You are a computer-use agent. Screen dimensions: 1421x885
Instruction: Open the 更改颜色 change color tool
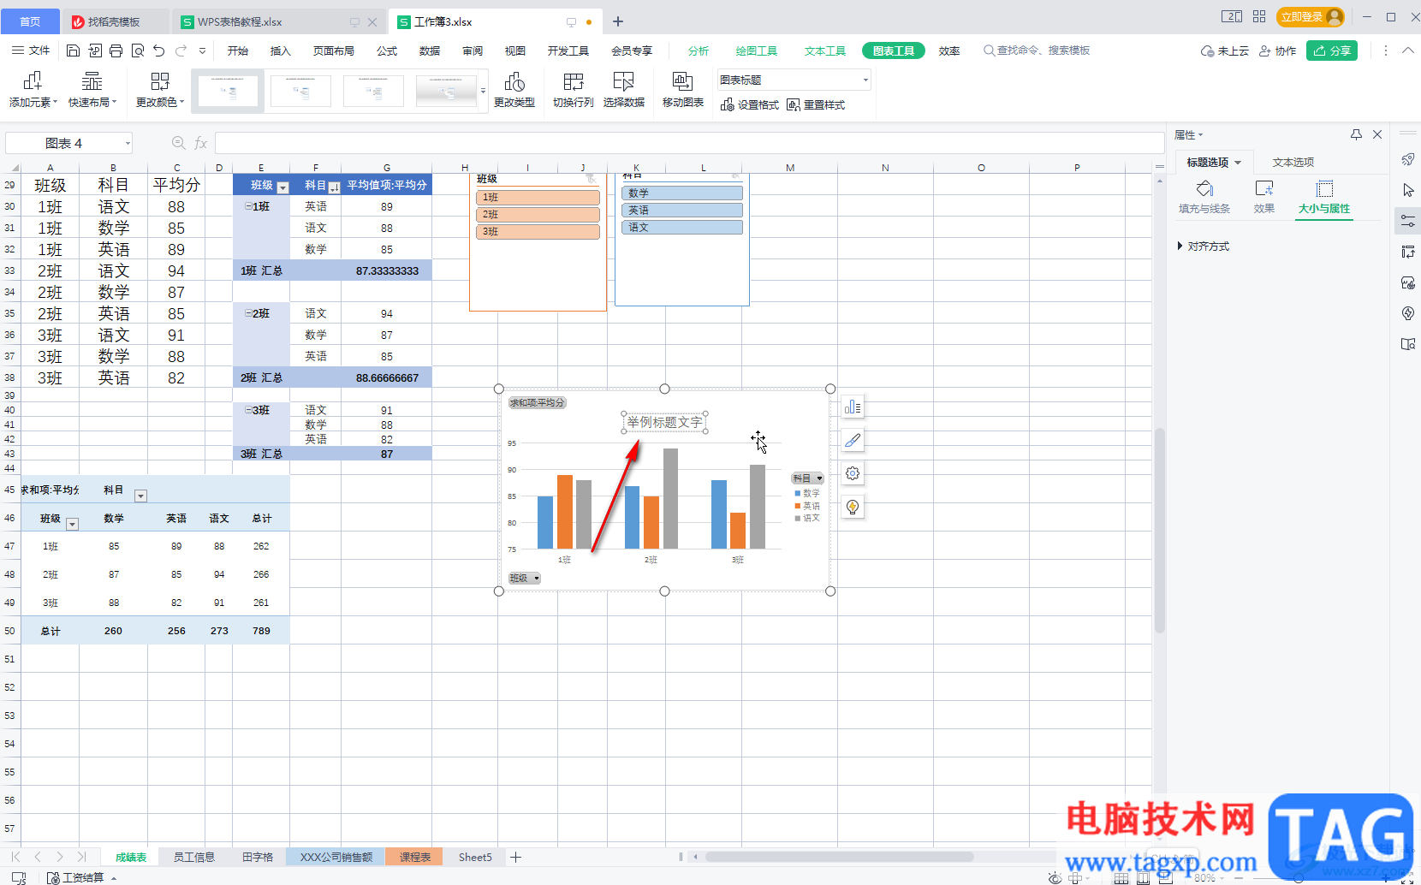click(x=159, y=90)
